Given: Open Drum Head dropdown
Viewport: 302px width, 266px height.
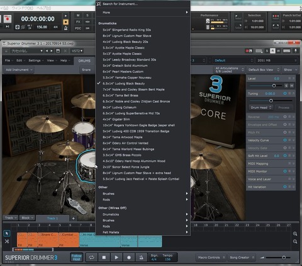Looking at the screenshot, I should [x=261, y=108].
